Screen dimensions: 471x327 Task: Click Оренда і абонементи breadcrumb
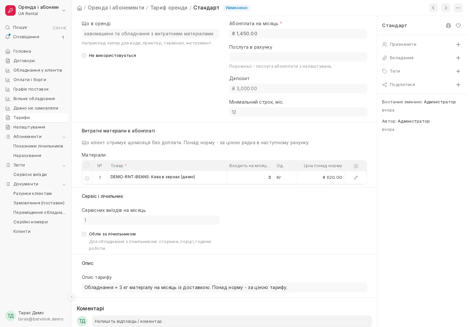coord(116,8)
